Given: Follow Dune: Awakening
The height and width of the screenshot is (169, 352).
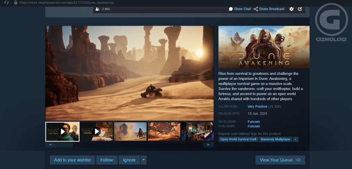Looking at the screenshot, I should [x=107, y=160].
